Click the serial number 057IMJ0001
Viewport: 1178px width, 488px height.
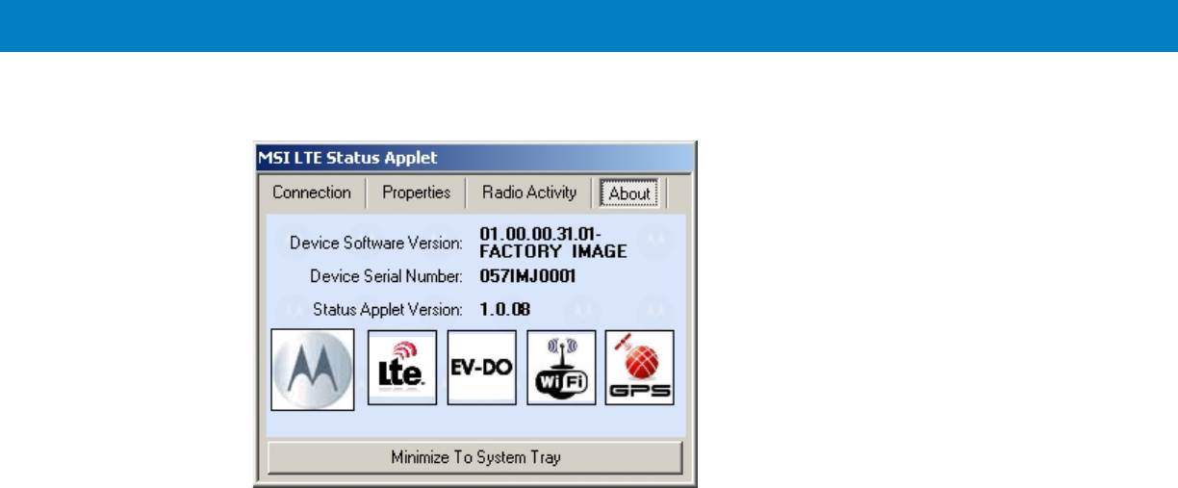point(527,276)
